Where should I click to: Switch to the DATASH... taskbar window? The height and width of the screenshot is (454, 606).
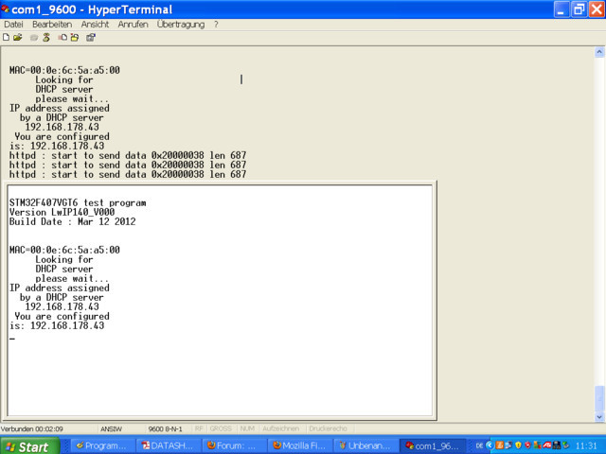click(x=168, y=445)
